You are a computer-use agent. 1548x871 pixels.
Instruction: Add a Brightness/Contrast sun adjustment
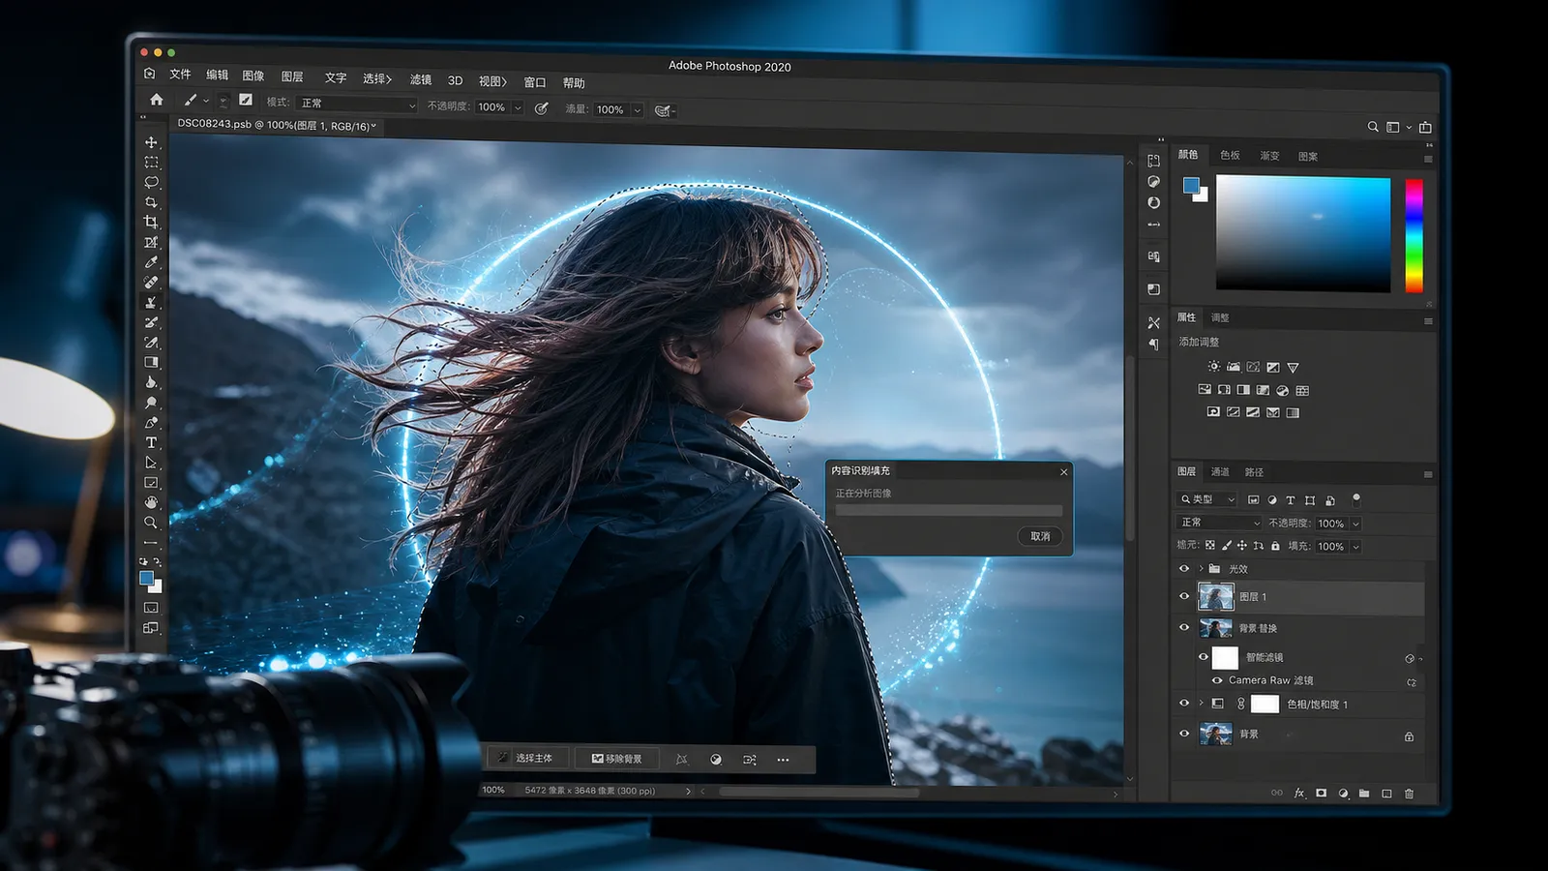tap(1213, 367)
